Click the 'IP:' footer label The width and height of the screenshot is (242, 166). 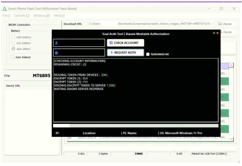point(57,133)
